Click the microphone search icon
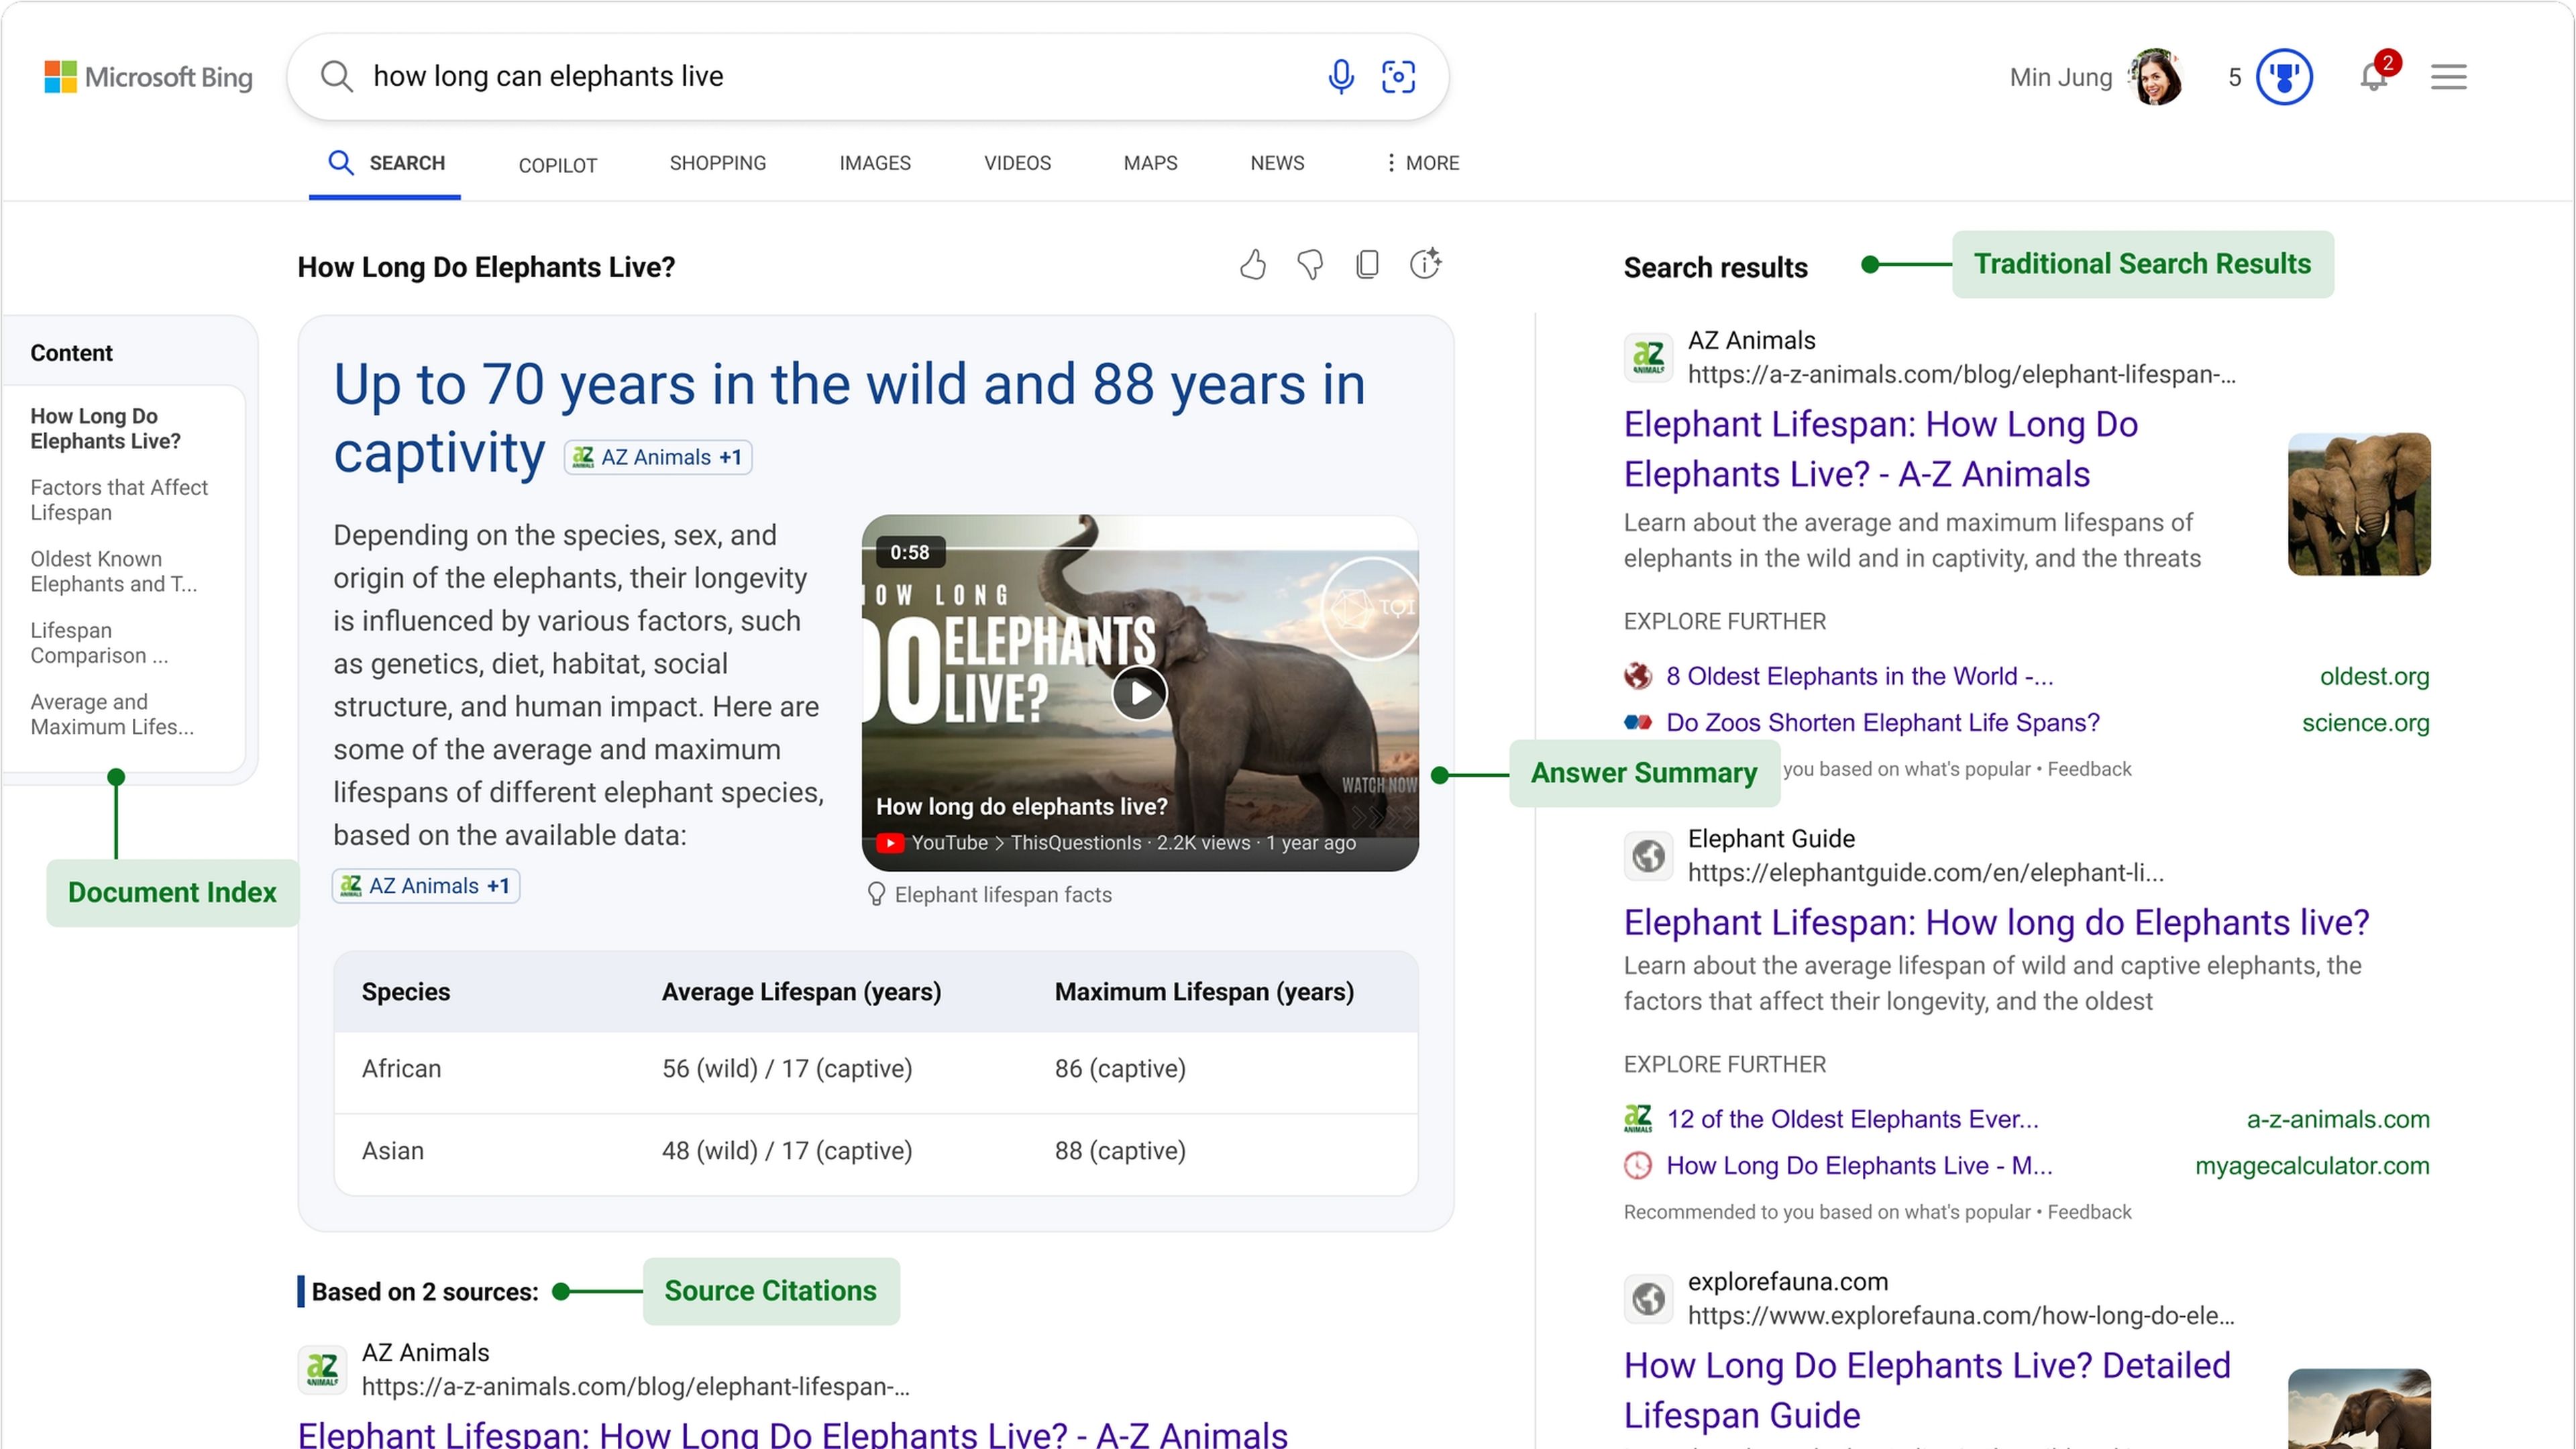2576x1449 pixels. tap(1339, 74)
